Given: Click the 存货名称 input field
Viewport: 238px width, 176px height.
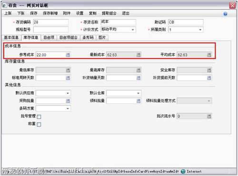Looking at the screenshot, I should point(118,22).
